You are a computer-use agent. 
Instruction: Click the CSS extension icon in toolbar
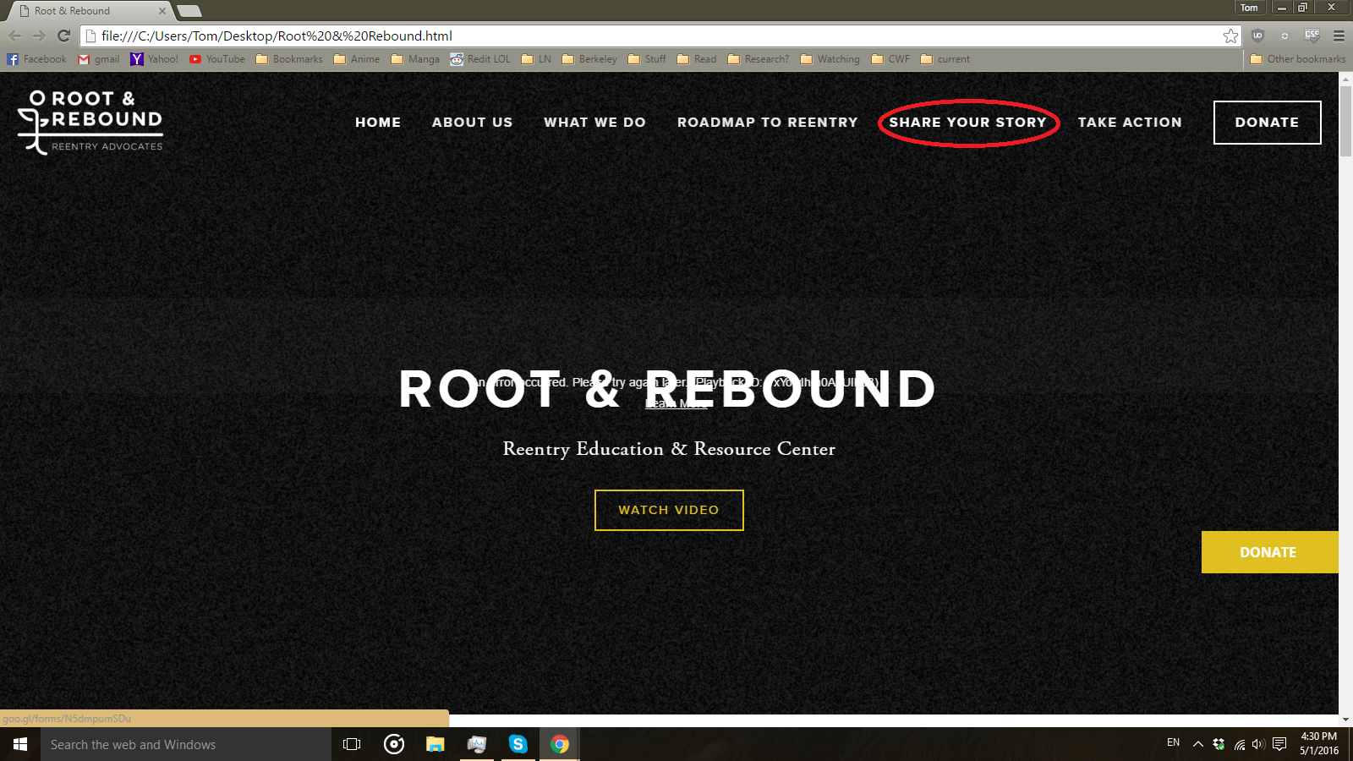(1312, 36)
